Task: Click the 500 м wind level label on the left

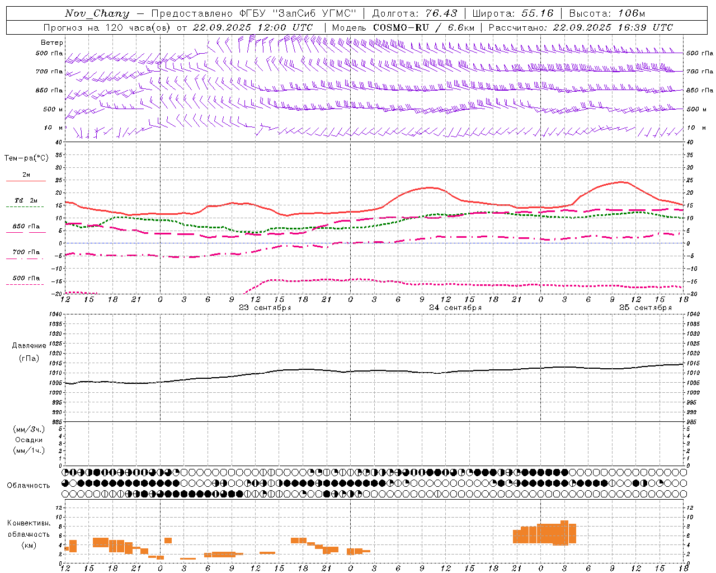Action: 53,109
